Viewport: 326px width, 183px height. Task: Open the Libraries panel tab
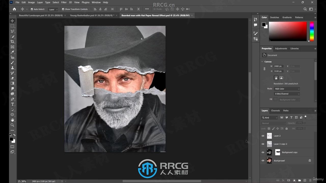pos(294,48)
